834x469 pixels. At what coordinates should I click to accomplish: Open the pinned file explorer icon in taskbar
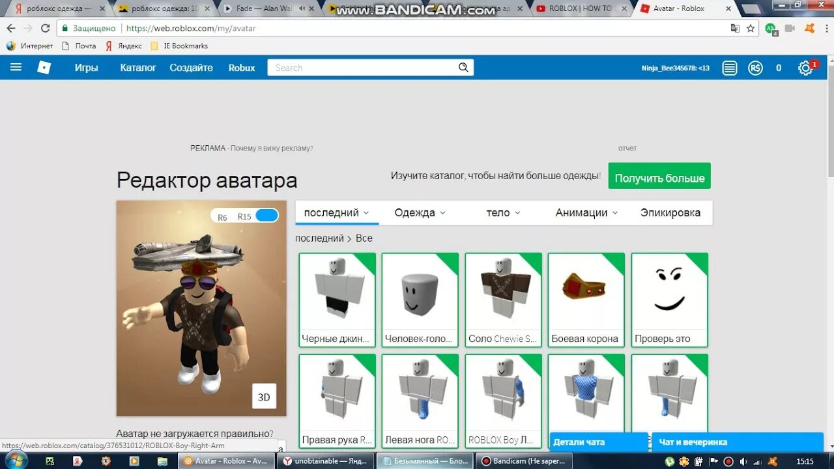pyautogui.click(x=162, y=461)
